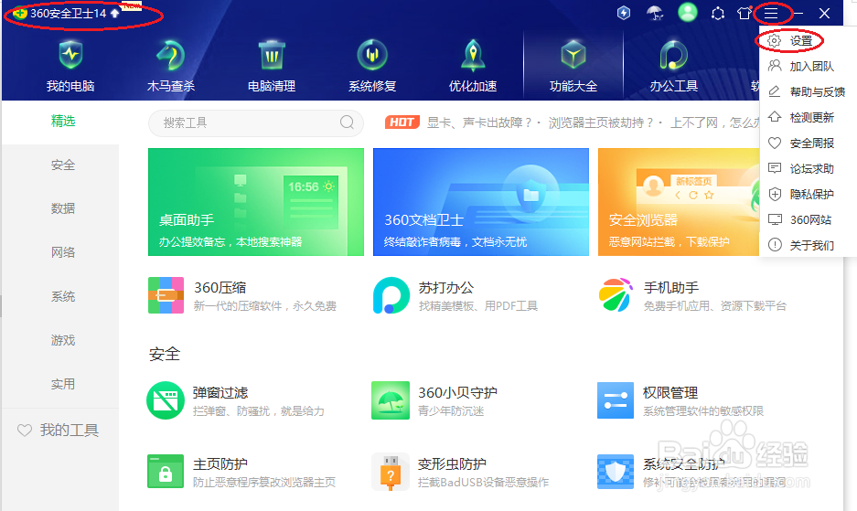Click text 新一代的压缩软件，永久免费
Image resolution: width=857 pixels, height=511 pixels.
265,305
